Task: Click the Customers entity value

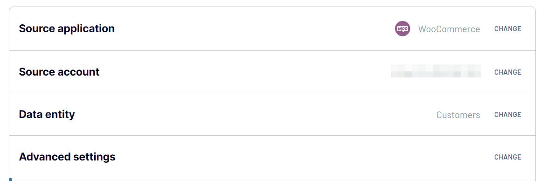Action: pyautogui.click(x=458, y=115)
